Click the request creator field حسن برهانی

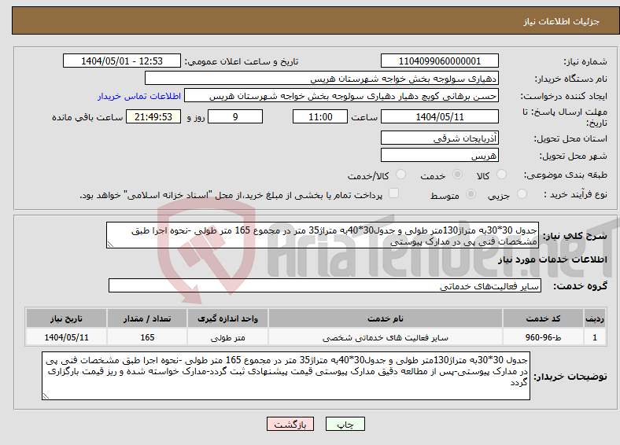341,96
